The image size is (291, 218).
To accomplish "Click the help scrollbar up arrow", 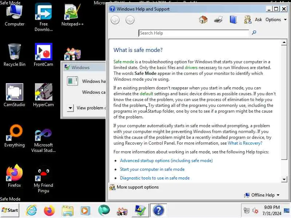I will pos(284,43).
